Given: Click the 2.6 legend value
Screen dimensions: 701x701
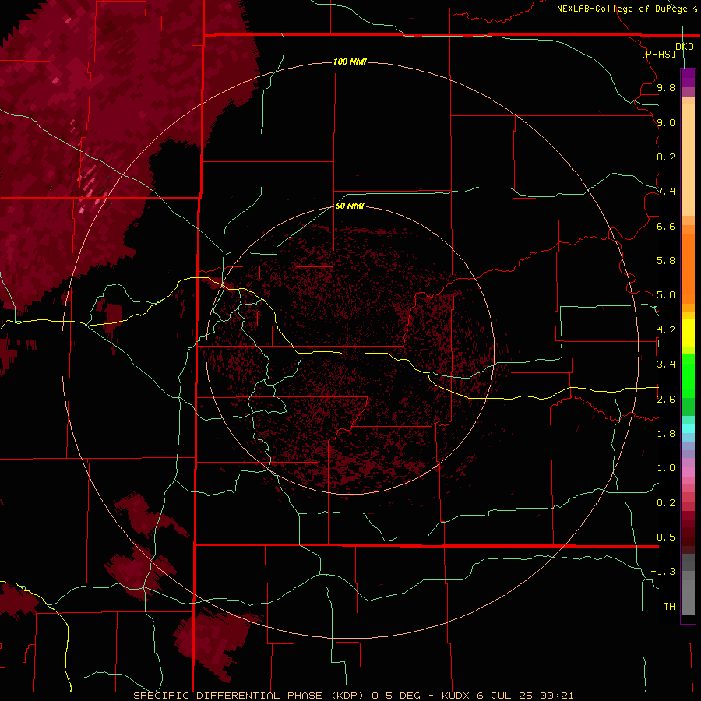Looking at the screenshot, I should 666,400.
